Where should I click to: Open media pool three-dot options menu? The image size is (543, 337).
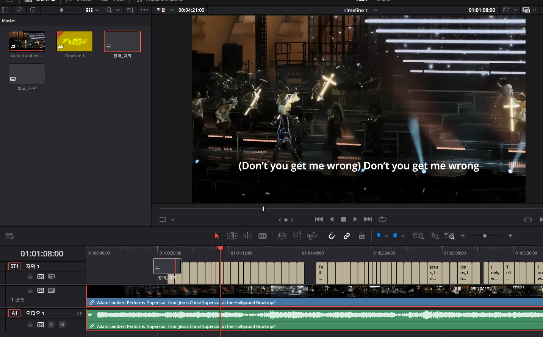click(144, 10)
